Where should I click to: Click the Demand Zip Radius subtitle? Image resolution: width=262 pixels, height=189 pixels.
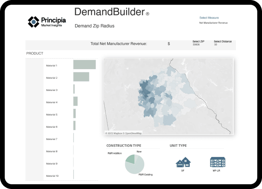(x=94, y=26)
